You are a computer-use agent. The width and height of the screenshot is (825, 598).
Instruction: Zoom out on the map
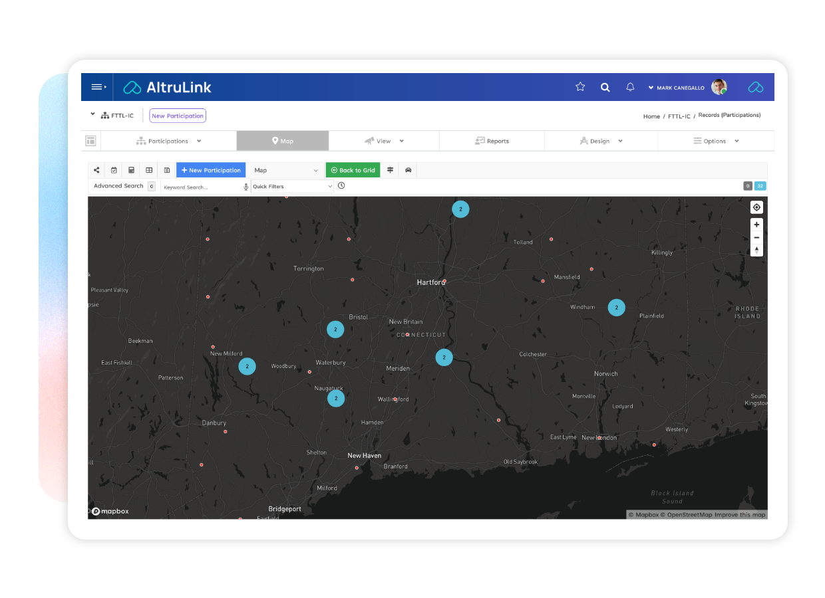(756, 238)
